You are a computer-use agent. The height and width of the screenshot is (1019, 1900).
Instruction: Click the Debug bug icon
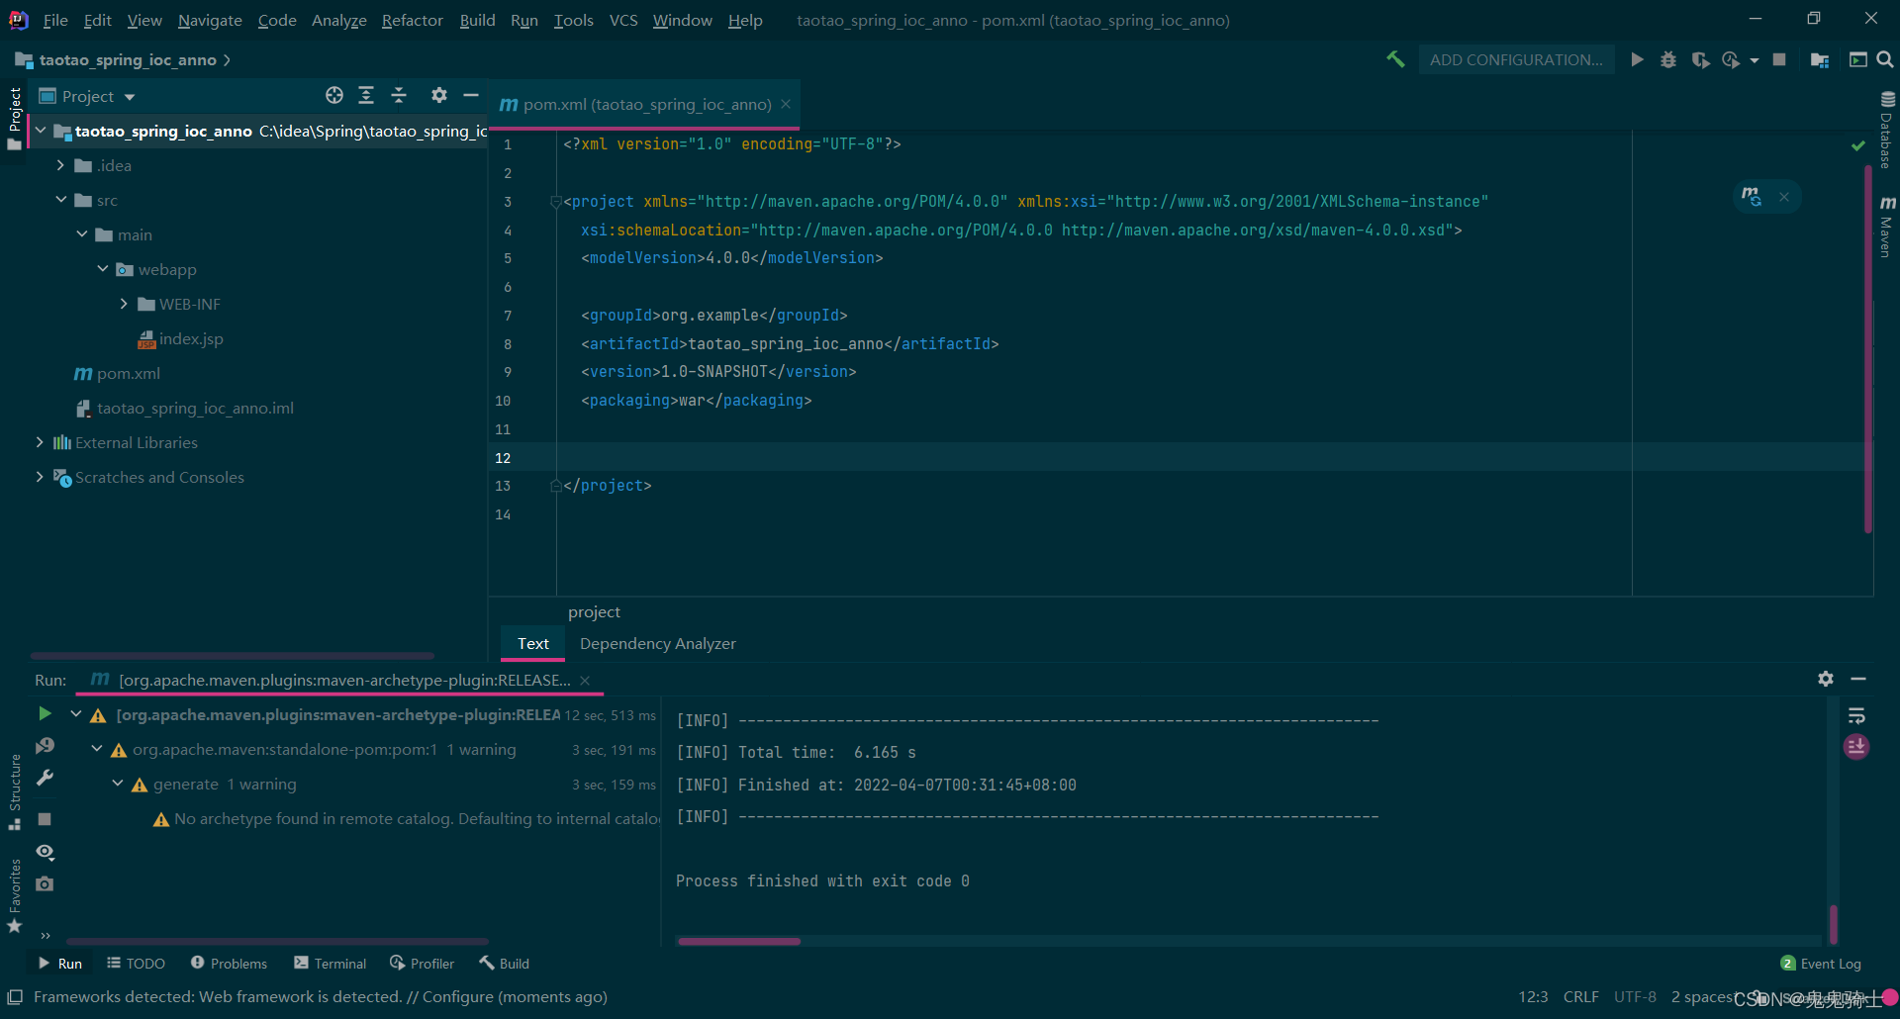[x=1668, y=59]
